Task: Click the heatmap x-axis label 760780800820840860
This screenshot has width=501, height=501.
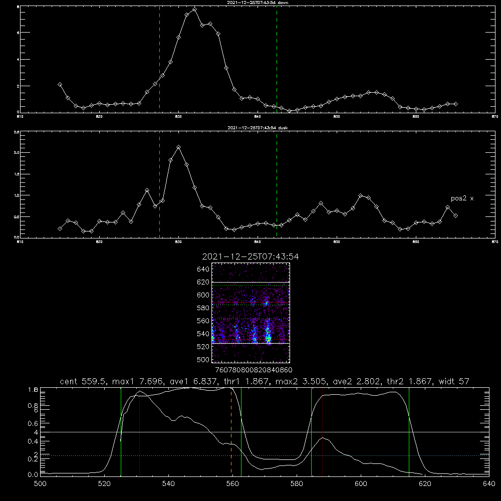Action: [254, 370]
